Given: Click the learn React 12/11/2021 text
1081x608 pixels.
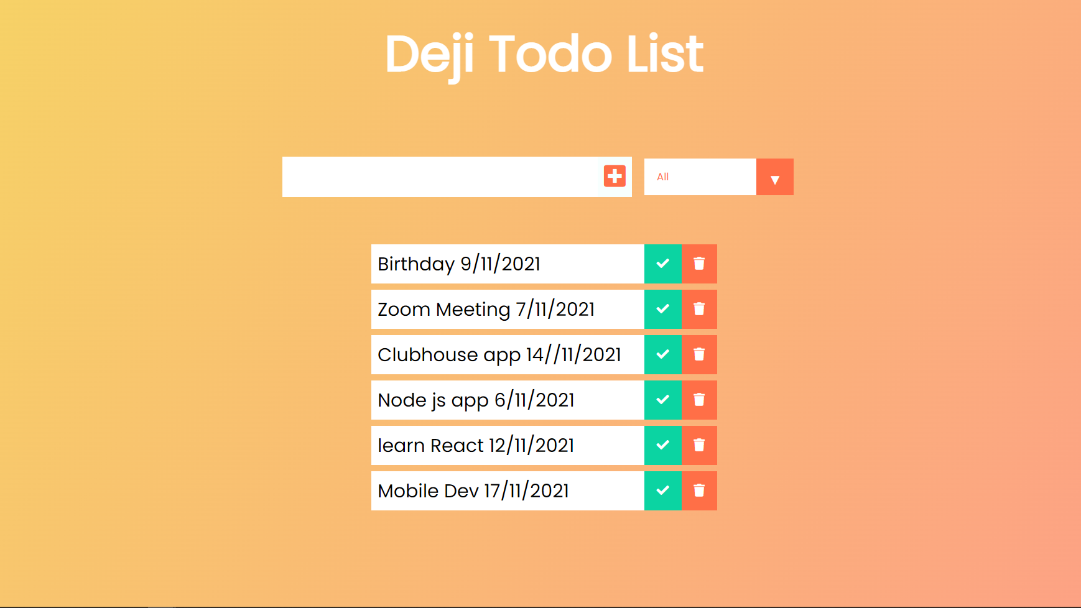Looking at the screenshot, I should point(476,445).
